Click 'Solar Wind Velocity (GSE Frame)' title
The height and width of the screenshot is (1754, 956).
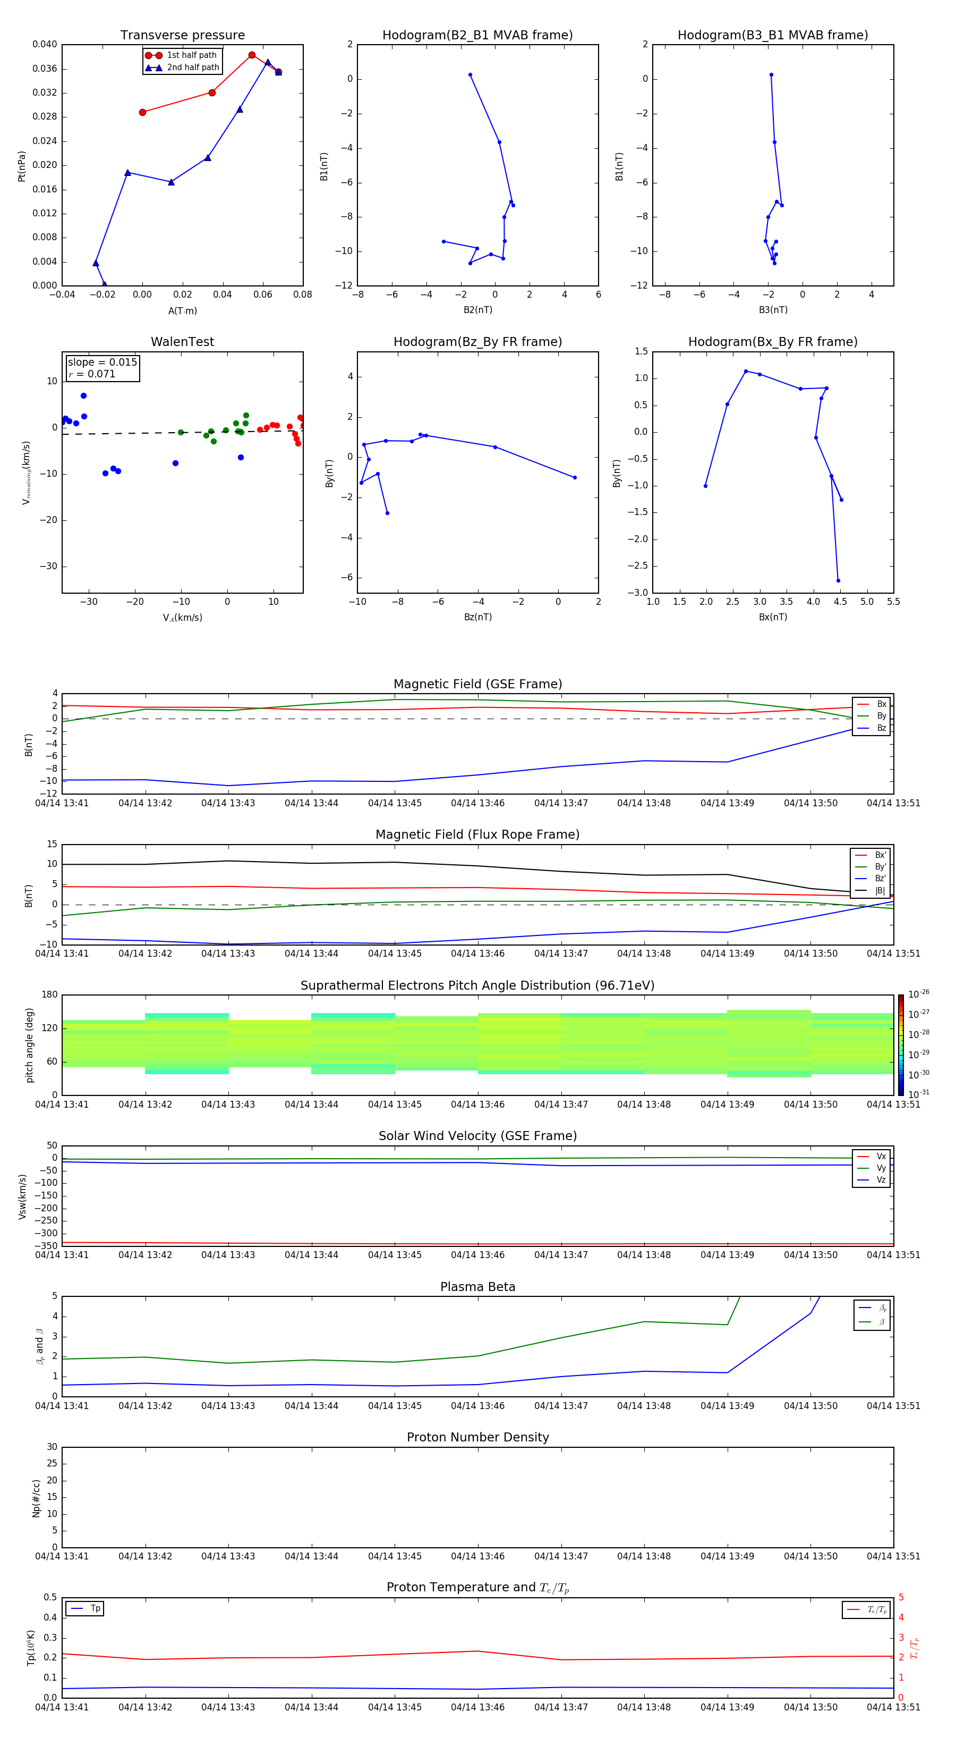[x=477, y=1136]
